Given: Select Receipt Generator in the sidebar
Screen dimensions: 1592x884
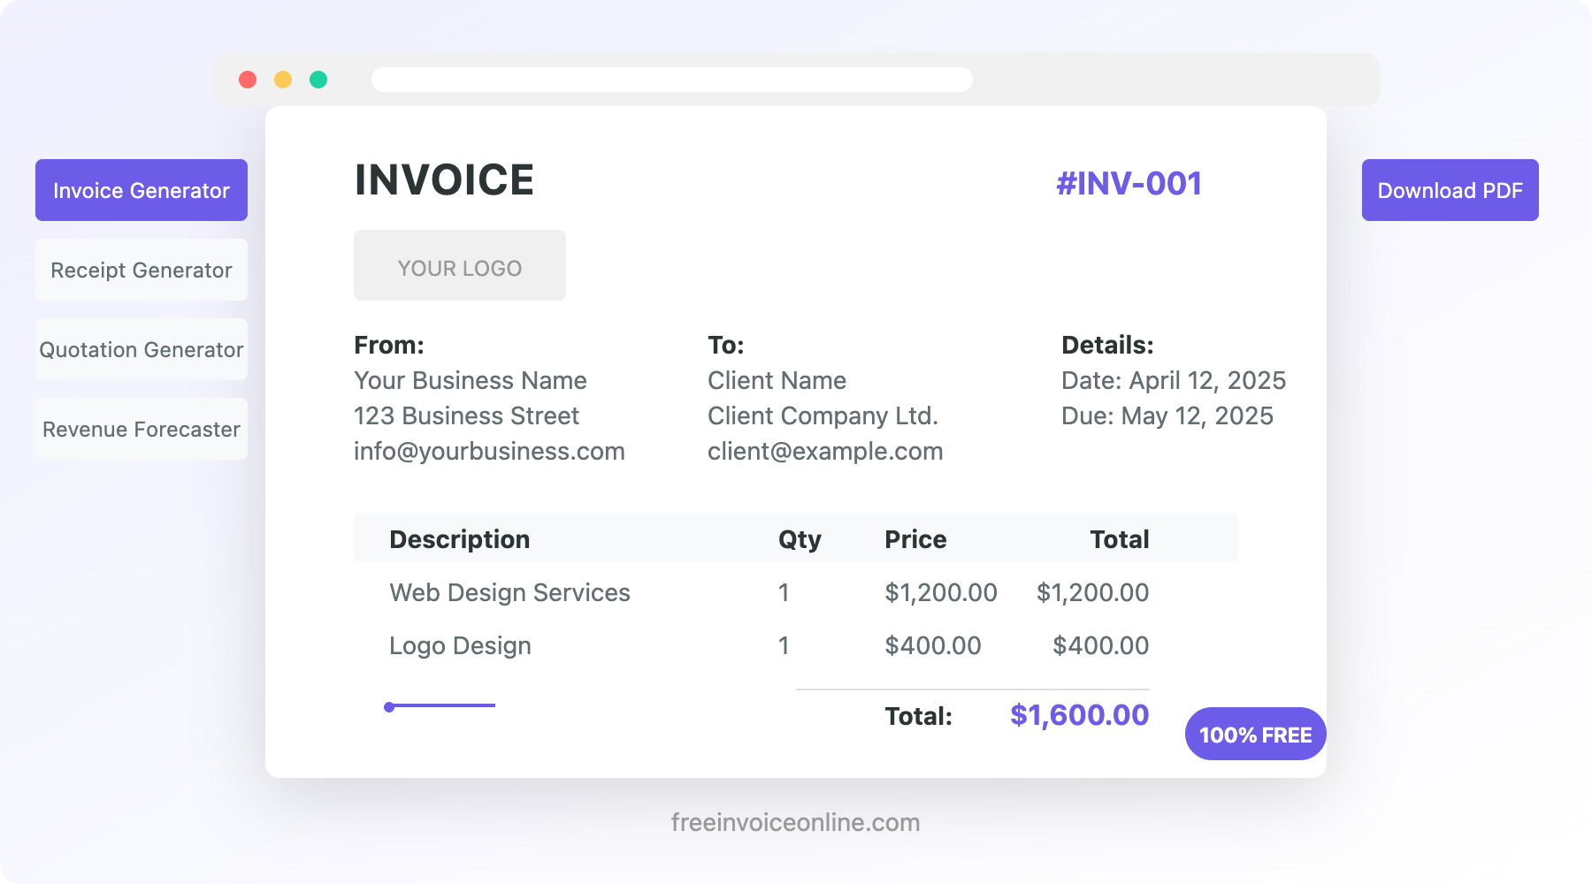Looking at the screenshot, I should [x=142, y=270].
